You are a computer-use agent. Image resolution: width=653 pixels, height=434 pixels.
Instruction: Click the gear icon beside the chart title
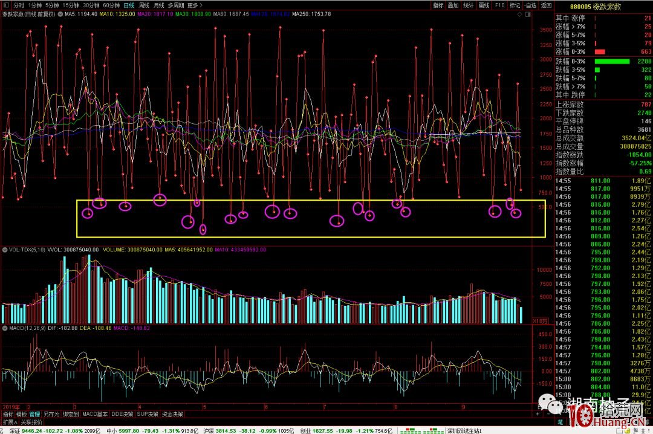tap(60, 14)
